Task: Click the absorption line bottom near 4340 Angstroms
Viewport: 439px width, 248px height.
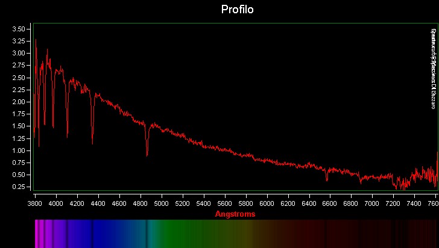Action: pyautogui.click(x=92, y=143)
